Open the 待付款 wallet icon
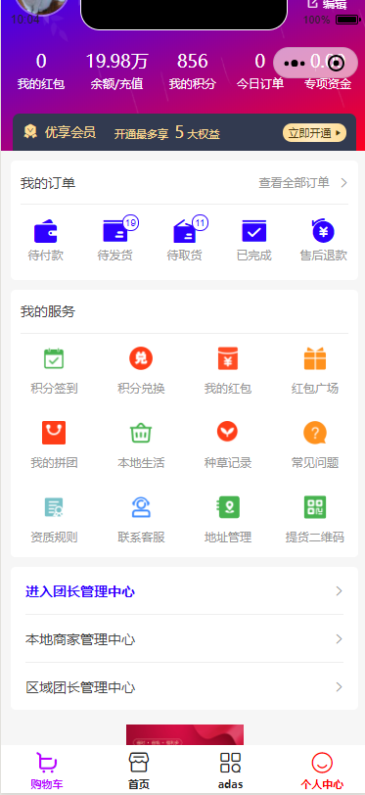 tap(46, 231)
